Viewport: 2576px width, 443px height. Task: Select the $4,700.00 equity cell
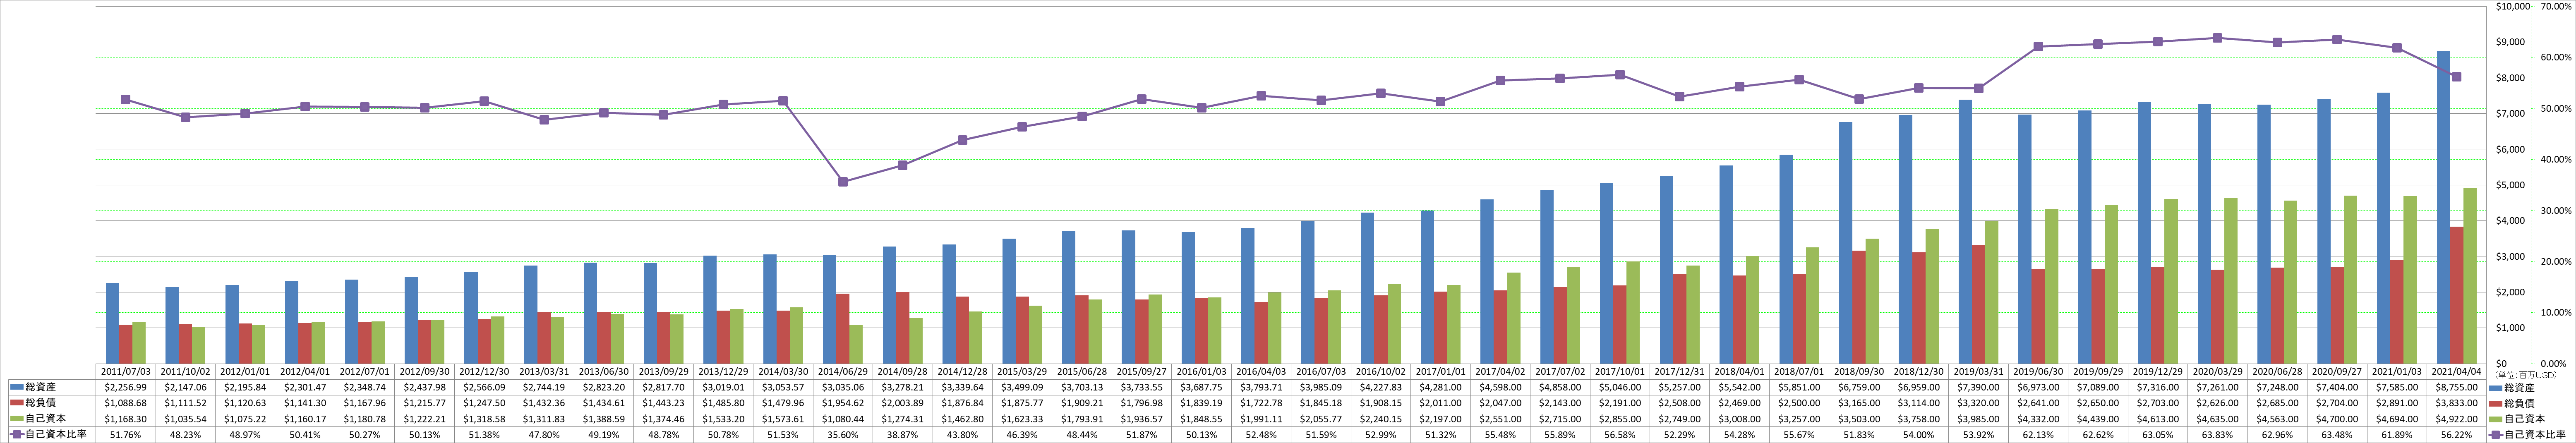tap(2337, 419)
